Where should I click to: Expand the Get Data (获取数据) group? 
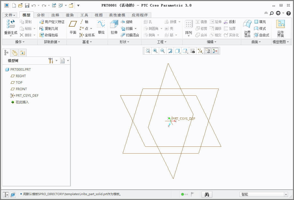(52, 42)
